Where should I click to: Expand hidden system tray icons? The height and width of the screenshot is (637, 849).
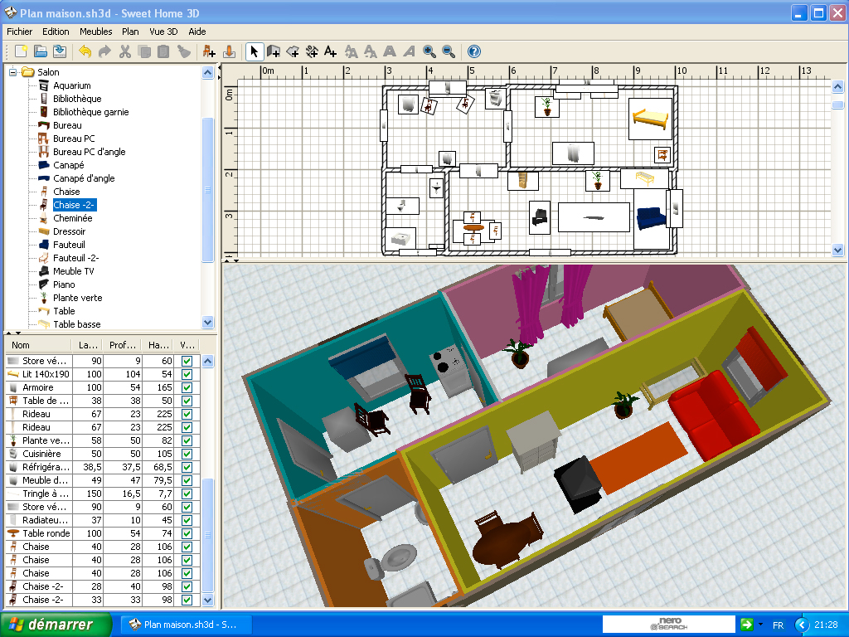point(803,625)
